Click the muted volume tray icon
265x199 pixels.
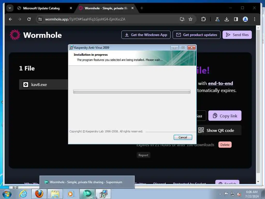(239, 194)
